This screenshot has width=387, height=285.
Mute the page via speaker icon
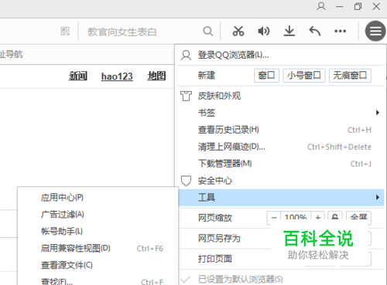pos(264,31)
